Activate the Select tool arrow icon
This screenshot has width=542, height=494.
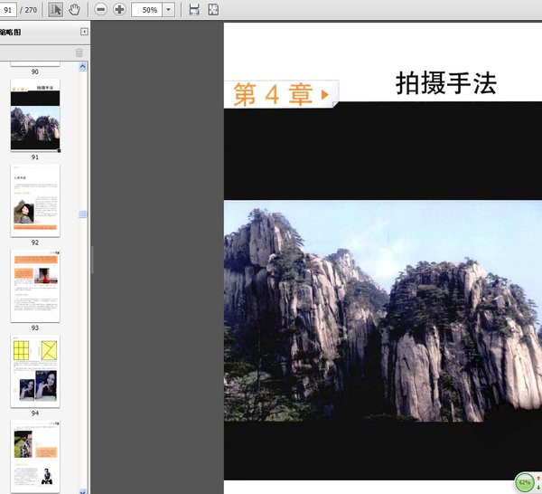tap(55, 10)
